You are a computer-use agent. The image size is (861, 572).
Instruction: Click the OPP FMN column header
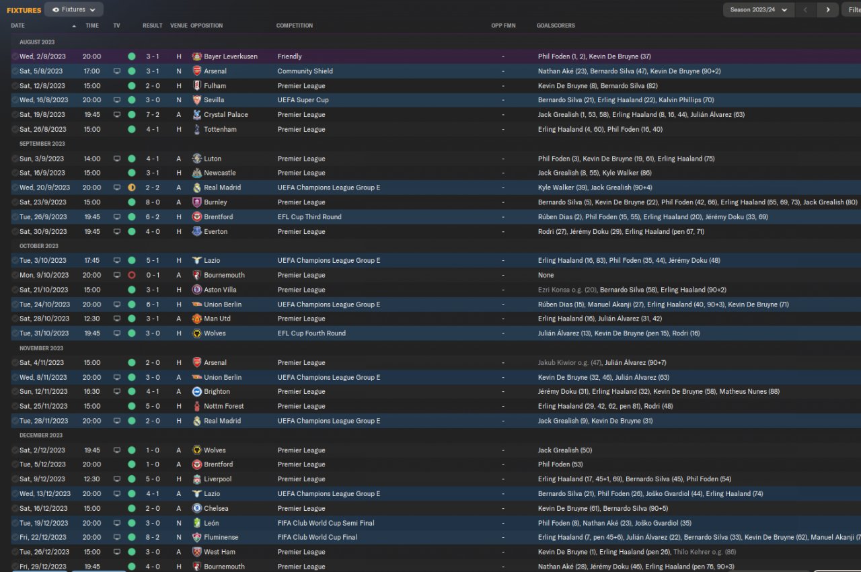tap(502, 26)
